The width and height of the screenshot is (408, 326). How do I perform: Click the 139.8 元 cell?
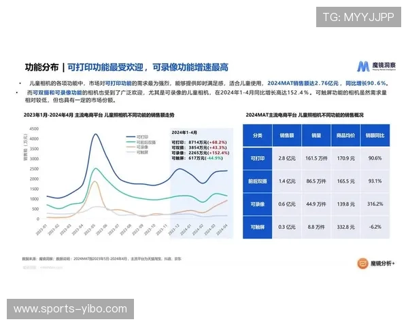[345, 204]
